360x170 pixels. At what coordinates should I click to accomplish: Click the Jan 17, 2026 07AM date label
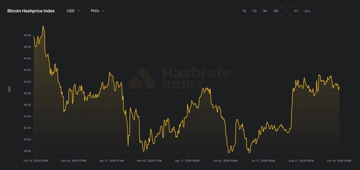pyautogui.click(x=112, y=161)
